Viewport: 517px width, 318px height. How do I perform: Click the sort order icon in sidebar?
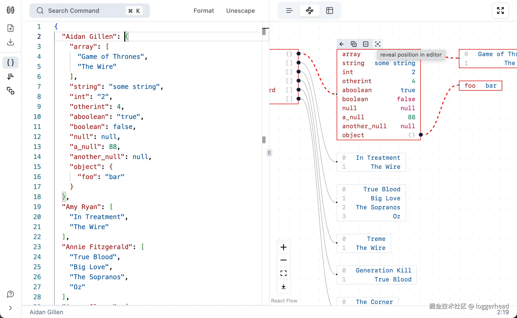[11, 76]
